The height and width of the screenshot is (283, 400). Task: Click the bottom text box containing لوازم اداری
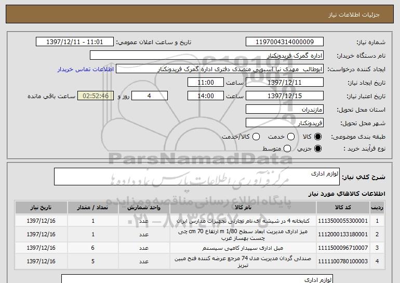pyautogui.click(x=197, y=279)
